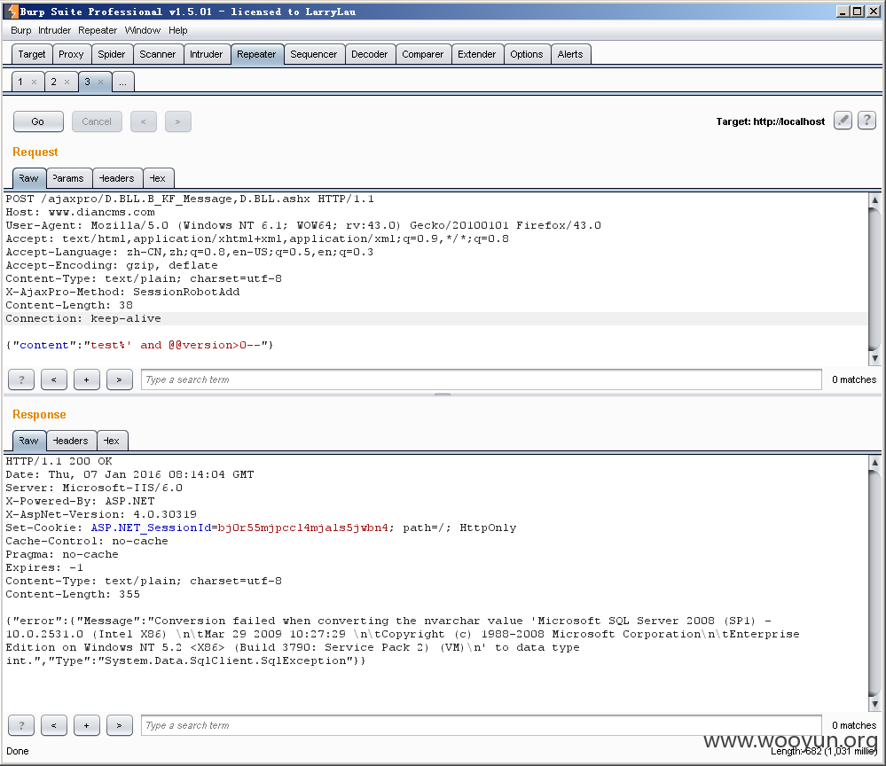Viewport: 886px width, 766px height.
Task: Go to previous match in response search
Action: [x=54, y=725]
